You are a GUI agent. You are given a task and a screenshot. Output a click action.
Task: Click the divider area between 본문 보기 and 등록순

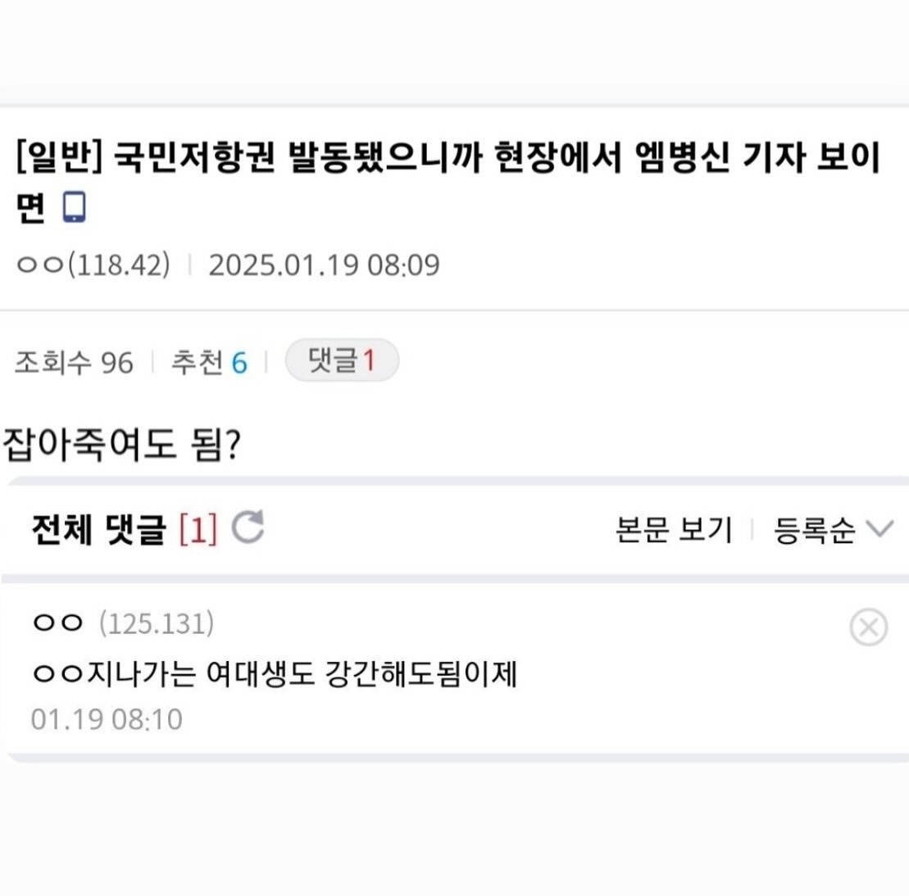752,530
